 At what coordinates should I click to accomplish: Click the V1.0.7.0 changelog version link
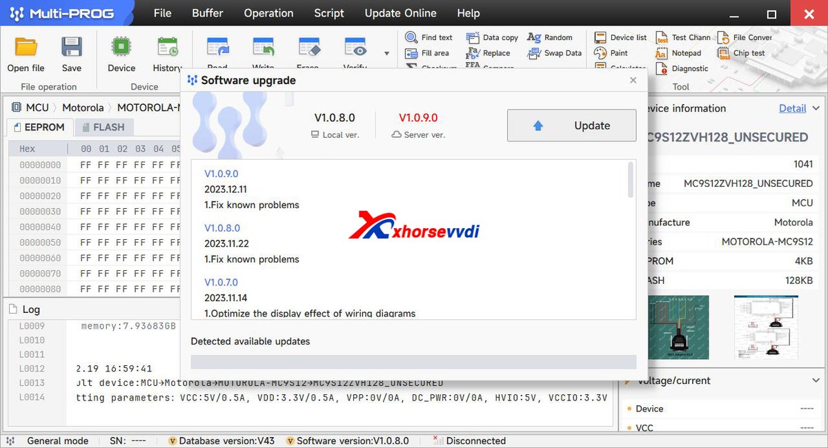point(221,282)
